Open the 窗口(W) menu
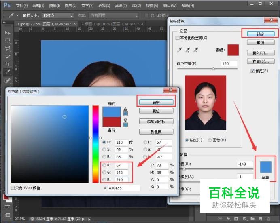280x223 pixels. [x=170, y=6]
